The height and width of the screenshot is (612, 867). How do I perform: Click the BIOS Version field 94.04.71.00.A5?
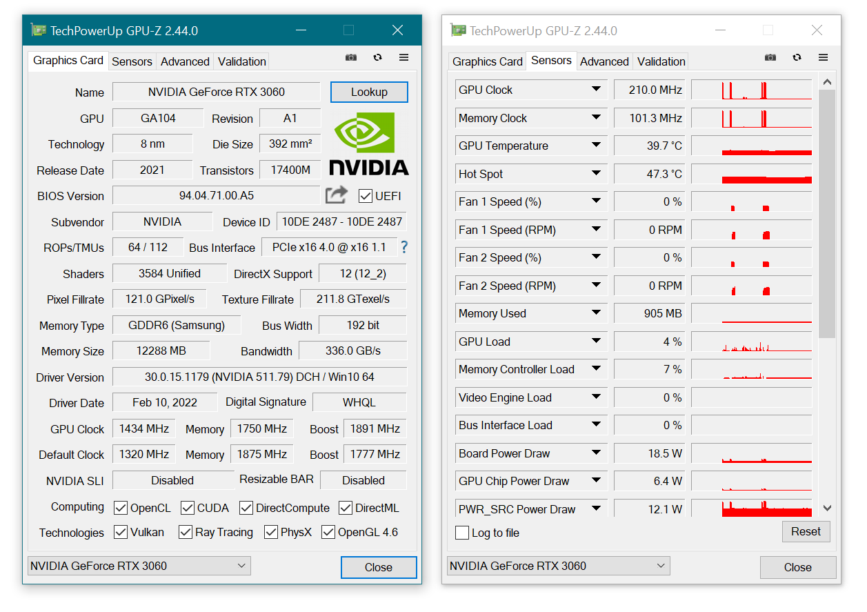click(217, 195)
